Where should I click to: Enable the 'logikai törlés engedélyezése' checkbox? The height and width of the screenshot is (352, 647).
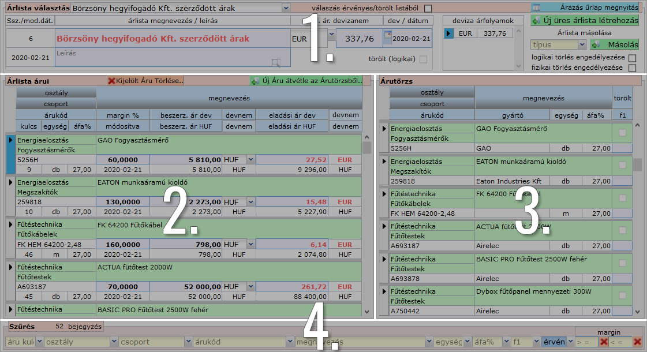pyautogui.click(x=632, y=58)
